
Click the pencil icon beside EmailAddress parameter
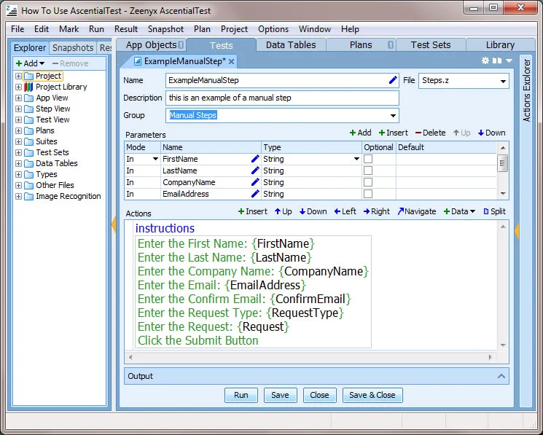(x=255, y=194)
